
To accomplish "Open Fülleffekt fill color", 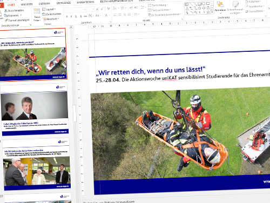I will (253, 2).
